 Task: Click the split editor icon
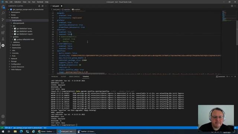[x=232, y=6]
